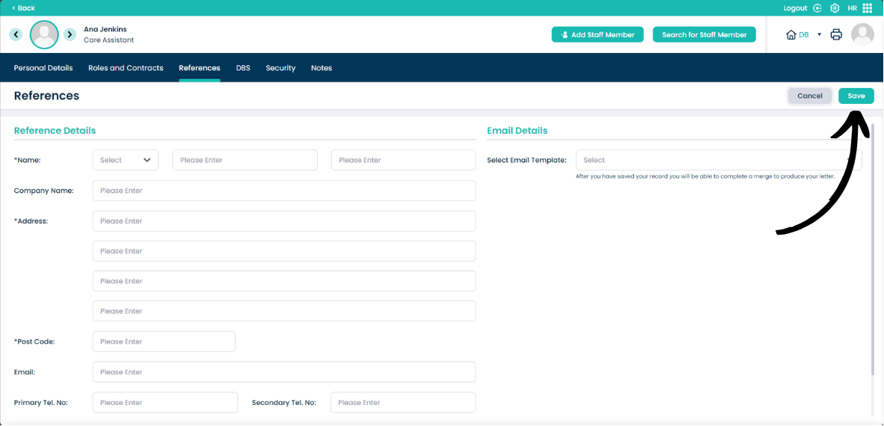Click Ana Jenkins profile photo placeholder

43,34
